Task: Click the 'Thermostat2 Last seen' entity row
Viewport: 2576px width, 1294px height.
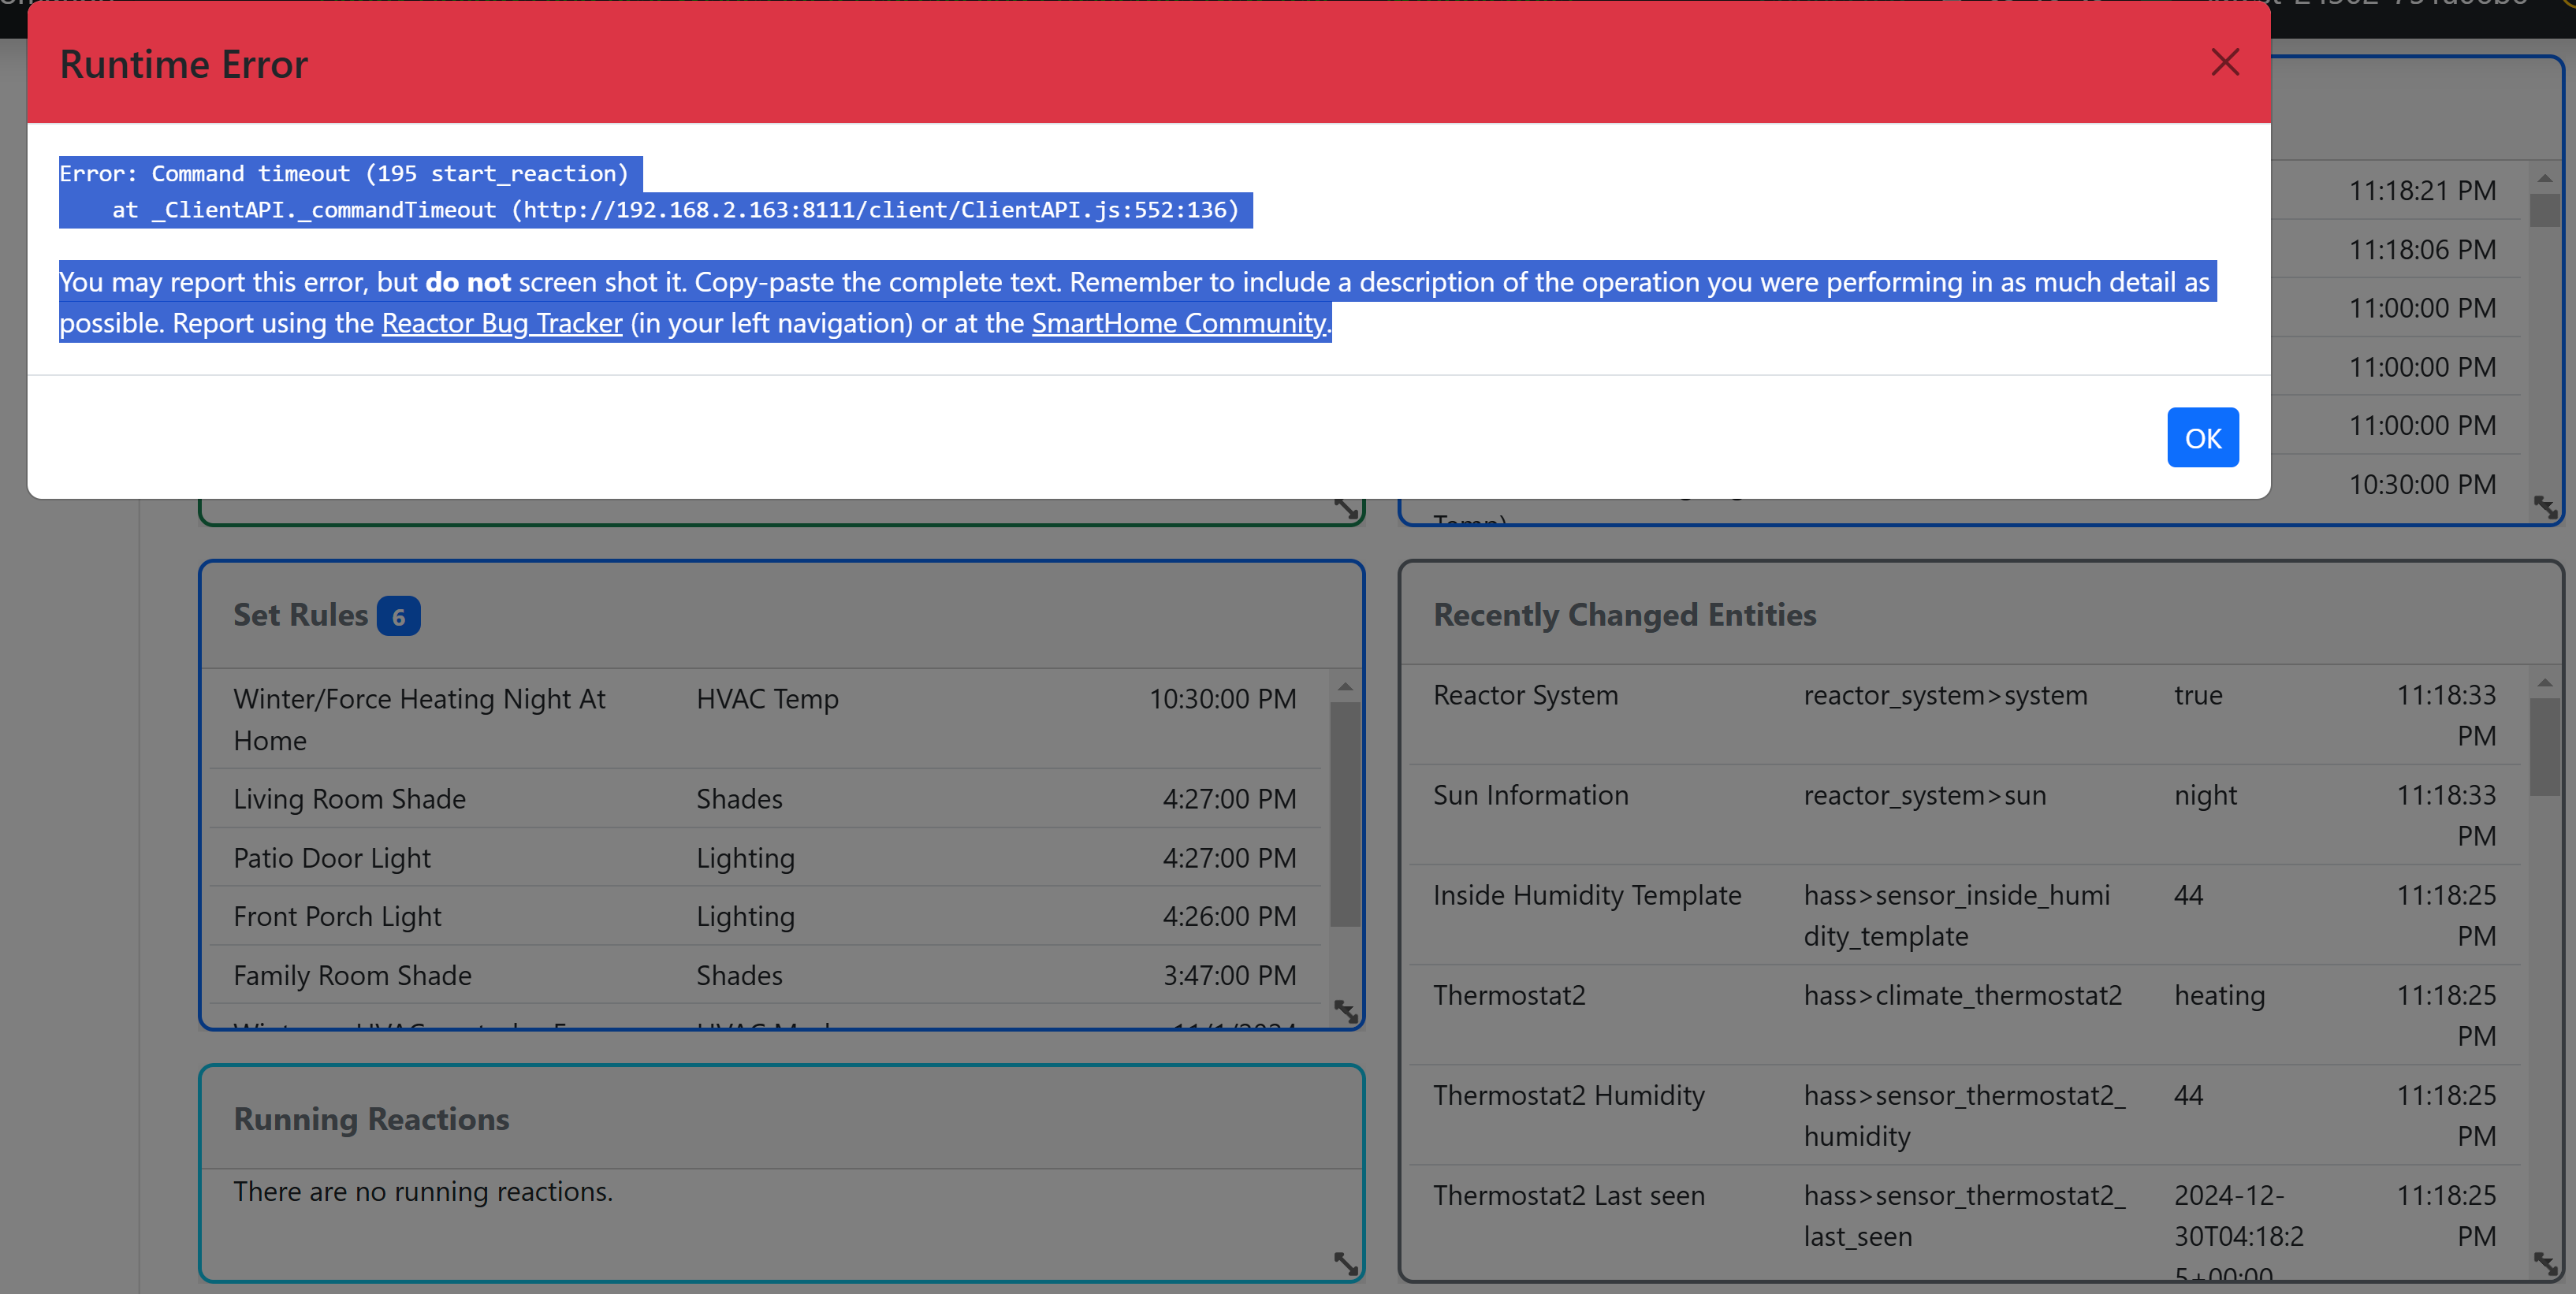Action: pyautogui.click(x=1965, y=1222)
